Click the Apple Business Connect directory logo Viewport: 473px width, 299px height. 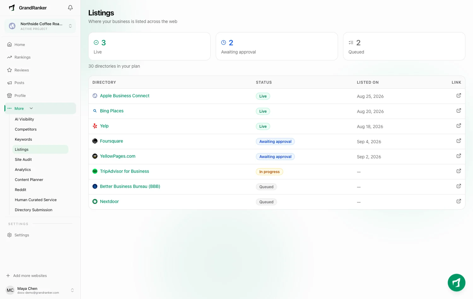point(95,96)
